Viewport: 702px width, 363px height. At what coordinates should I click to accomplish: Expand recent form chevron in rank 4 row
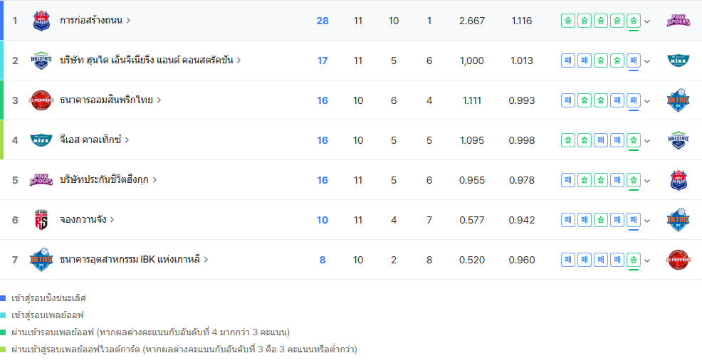click(x=647, y=141)
